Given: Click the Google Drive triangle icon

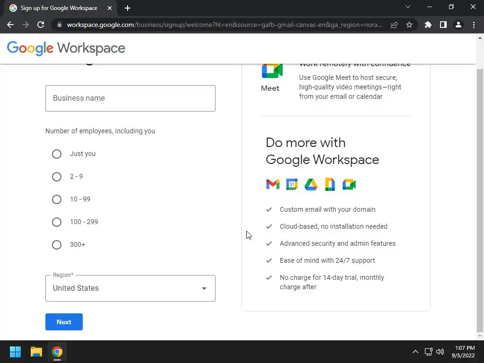Looking at the screenshot, I should [311, 184].
